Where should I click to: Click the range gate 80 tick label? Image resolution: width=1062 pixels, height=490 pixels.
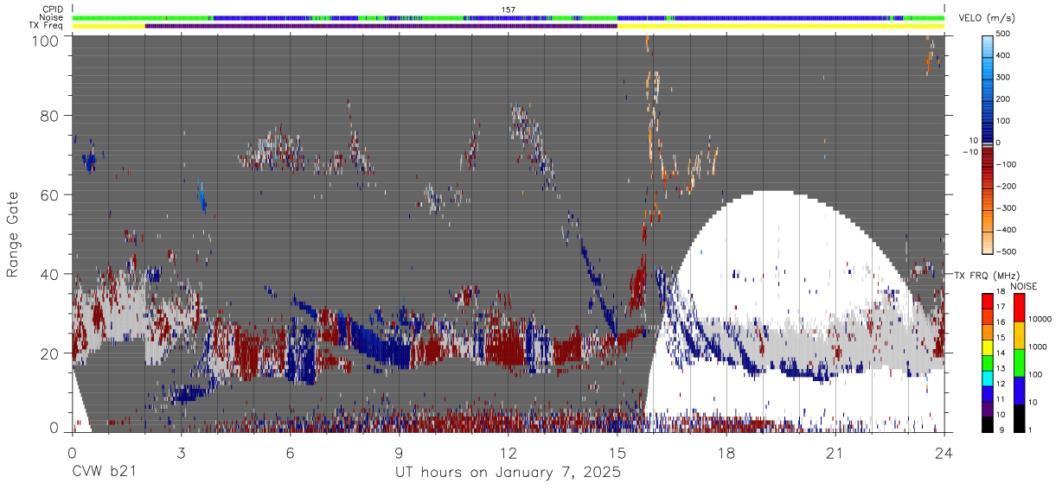pyautogui.click(x=48, y=117)
